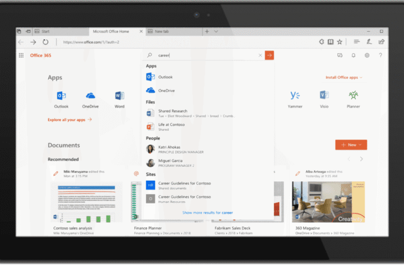Open Help question mark icon
Screen dimensions: 404x265
380,55
